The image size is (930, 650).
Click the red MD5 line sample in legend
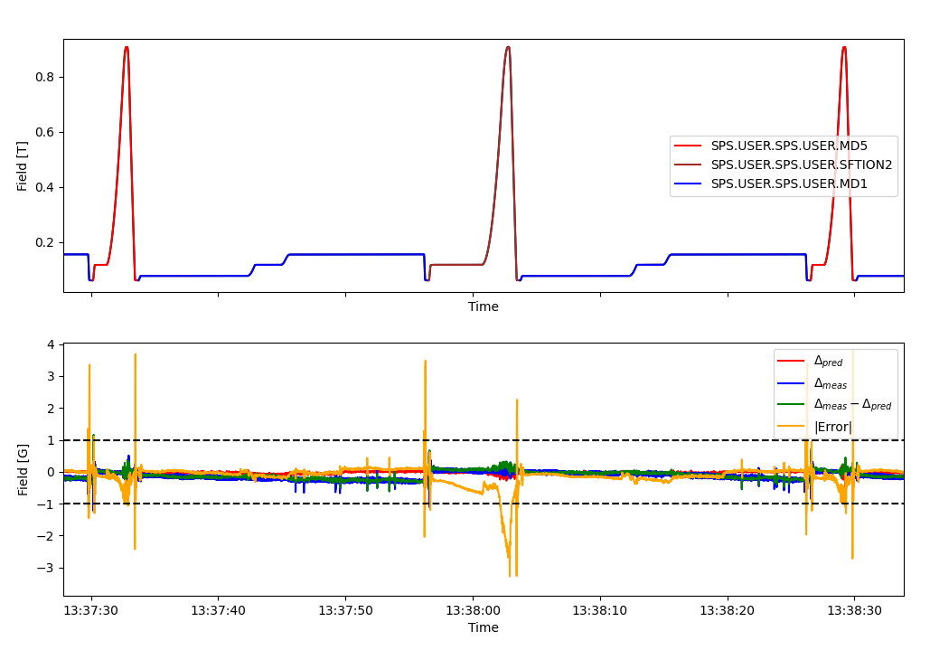pos(689,146)
